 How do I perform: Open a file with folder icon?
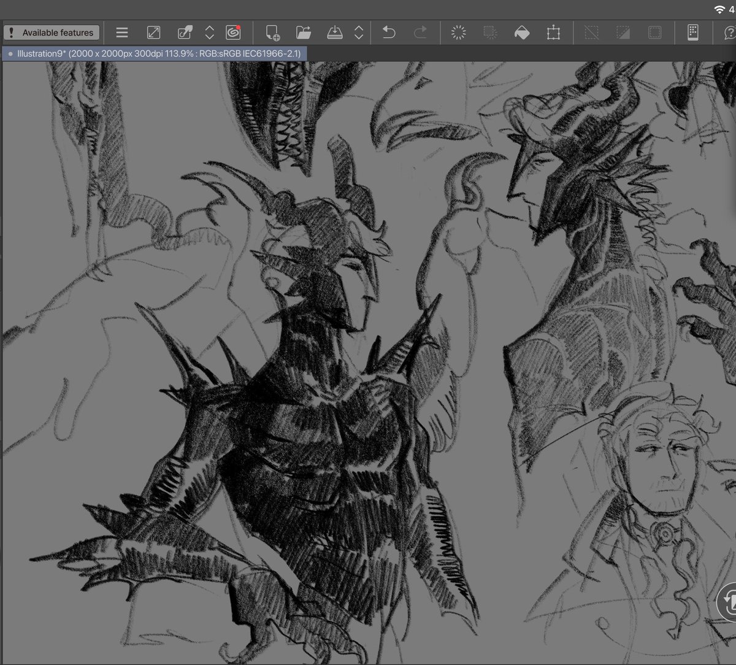pyautogui.click(x=304, y=33)
